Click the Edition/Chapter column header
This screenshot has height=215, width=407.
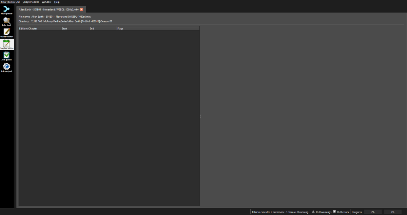click(x=28, y=28)
